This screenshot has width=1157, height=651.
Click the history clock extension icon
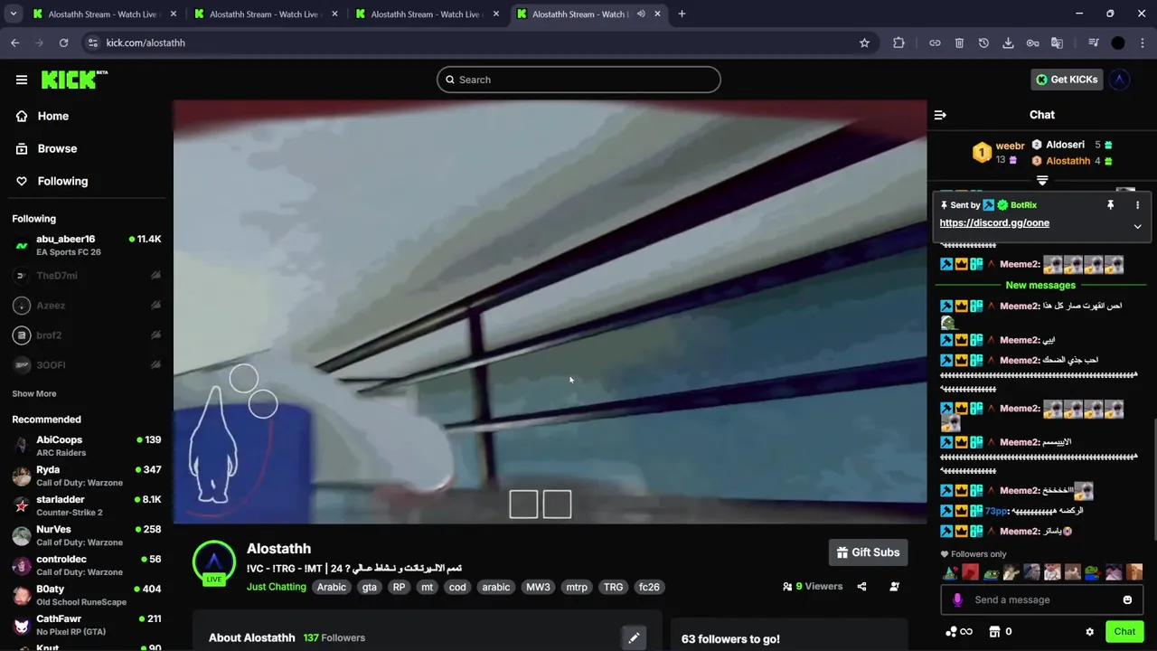point(983,42)
